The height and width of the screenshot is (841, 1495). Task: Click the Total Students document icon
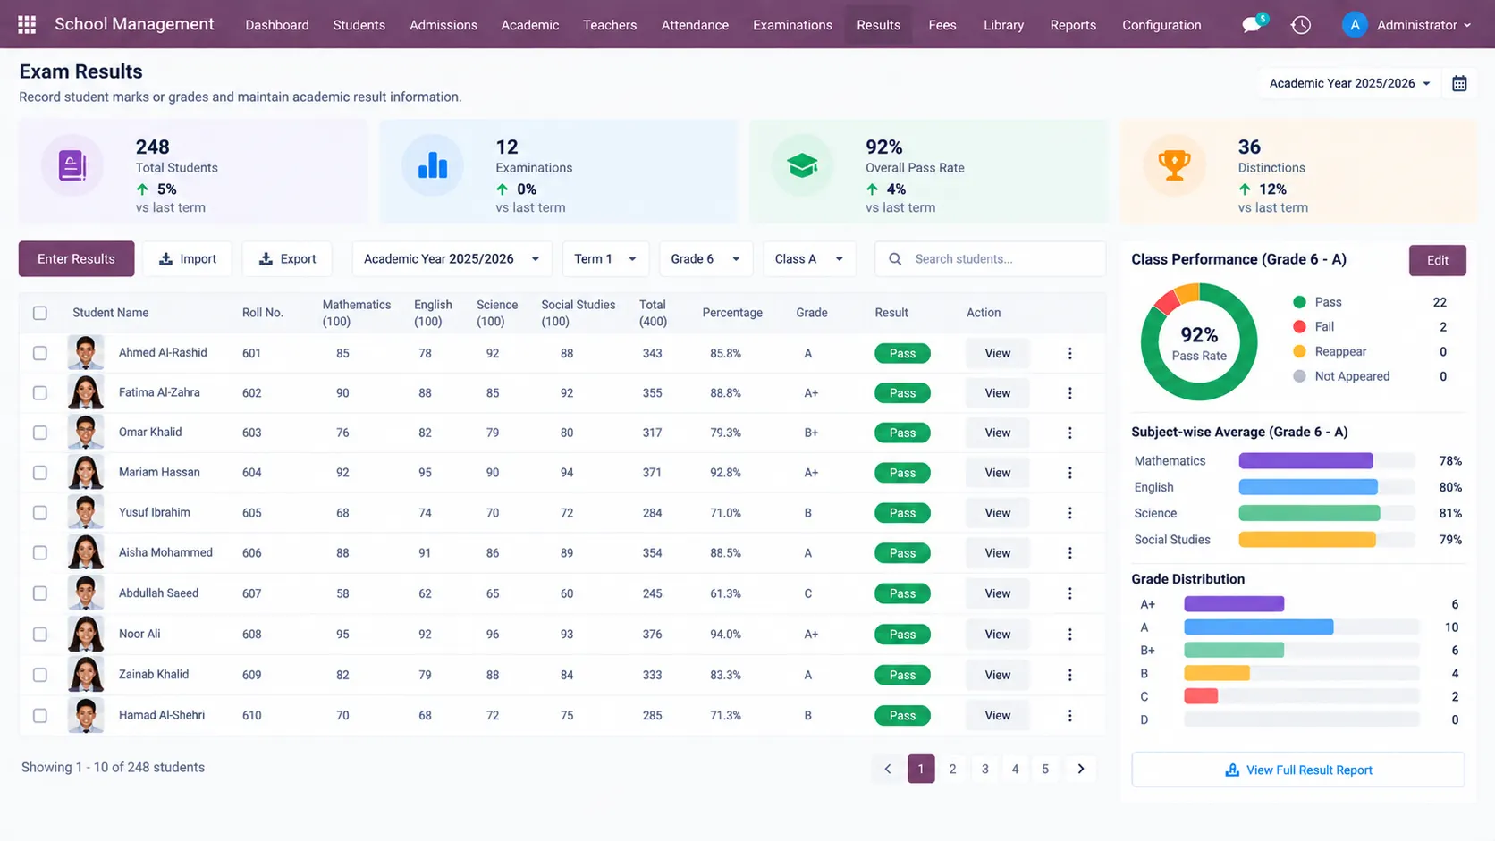[72, 165]
